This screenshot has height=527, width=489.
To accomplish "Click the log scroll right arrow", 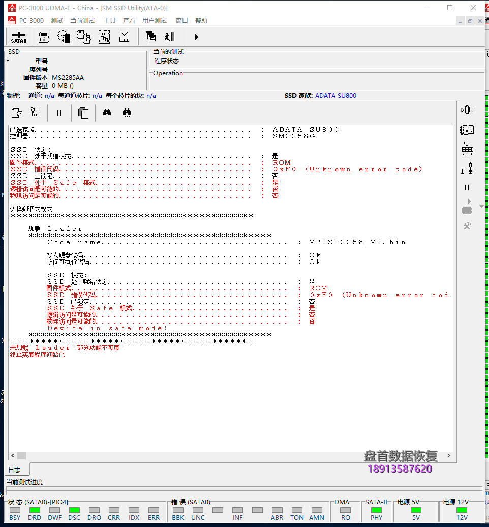I will (449, 455).
